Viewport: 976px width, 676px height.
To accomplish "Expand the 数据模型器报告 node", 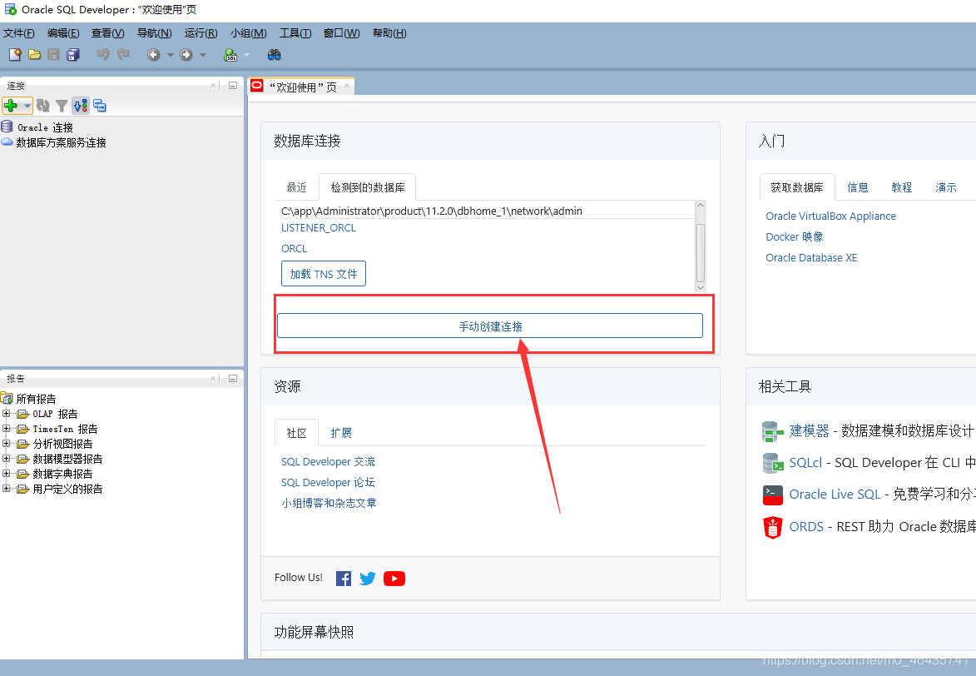I will pos(6,458).
